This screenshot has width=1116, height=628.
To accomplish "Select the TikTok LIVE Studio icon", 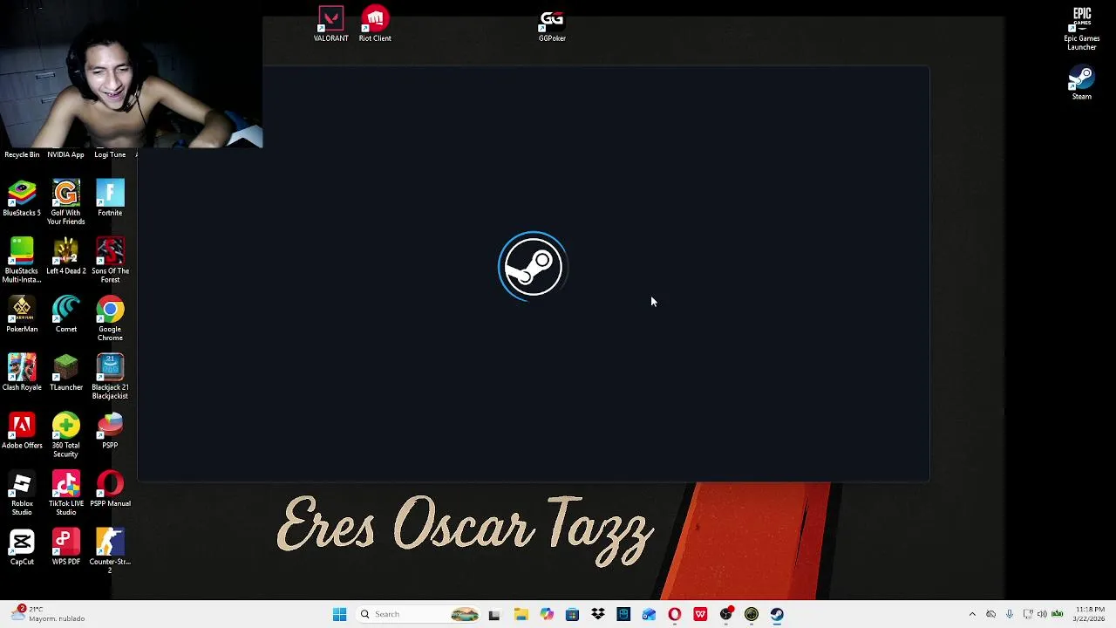I will pos(66,494).
